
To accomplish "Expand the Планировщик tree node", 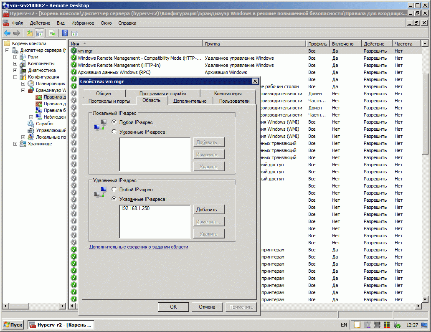I will click(23, 84).
